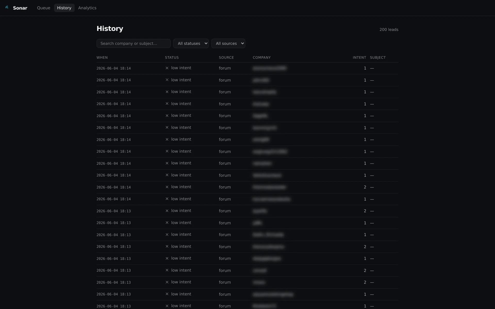Switch to the Queue tab

(x=44, y=8)
